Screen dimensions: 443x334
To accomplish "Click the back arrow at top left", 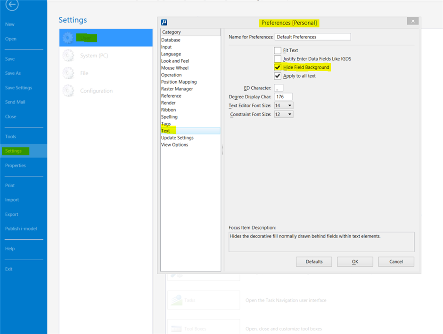I will tap(11, 6).
